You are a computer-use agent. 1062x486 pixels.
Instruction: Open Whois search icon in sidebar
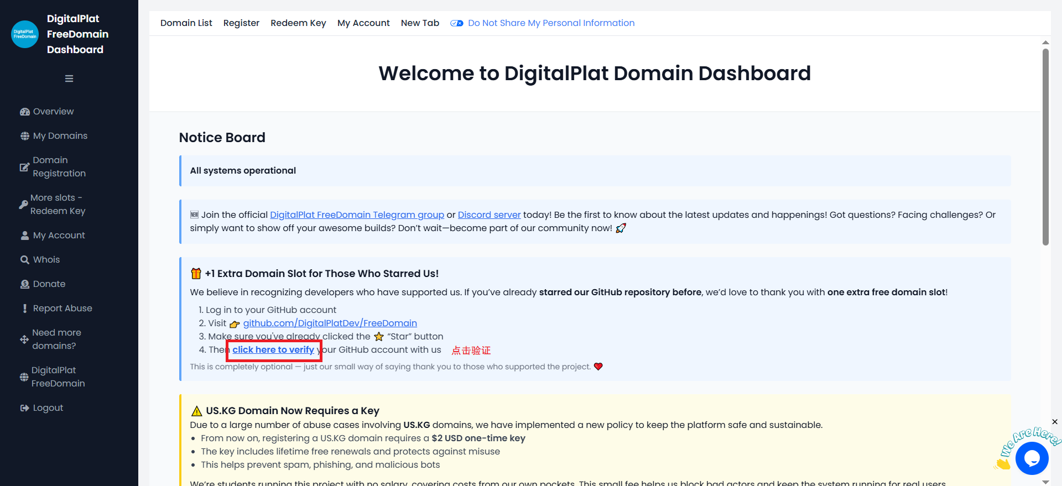(25, 260)
